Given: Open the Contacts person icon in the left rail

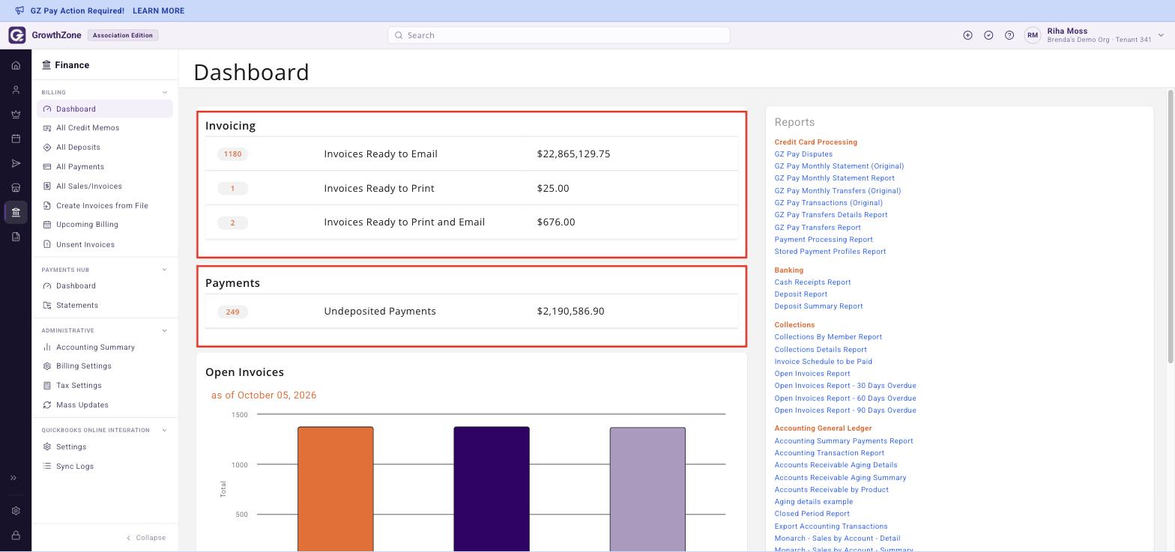Looking at the screenshot, I should click(x=16, y=90).
